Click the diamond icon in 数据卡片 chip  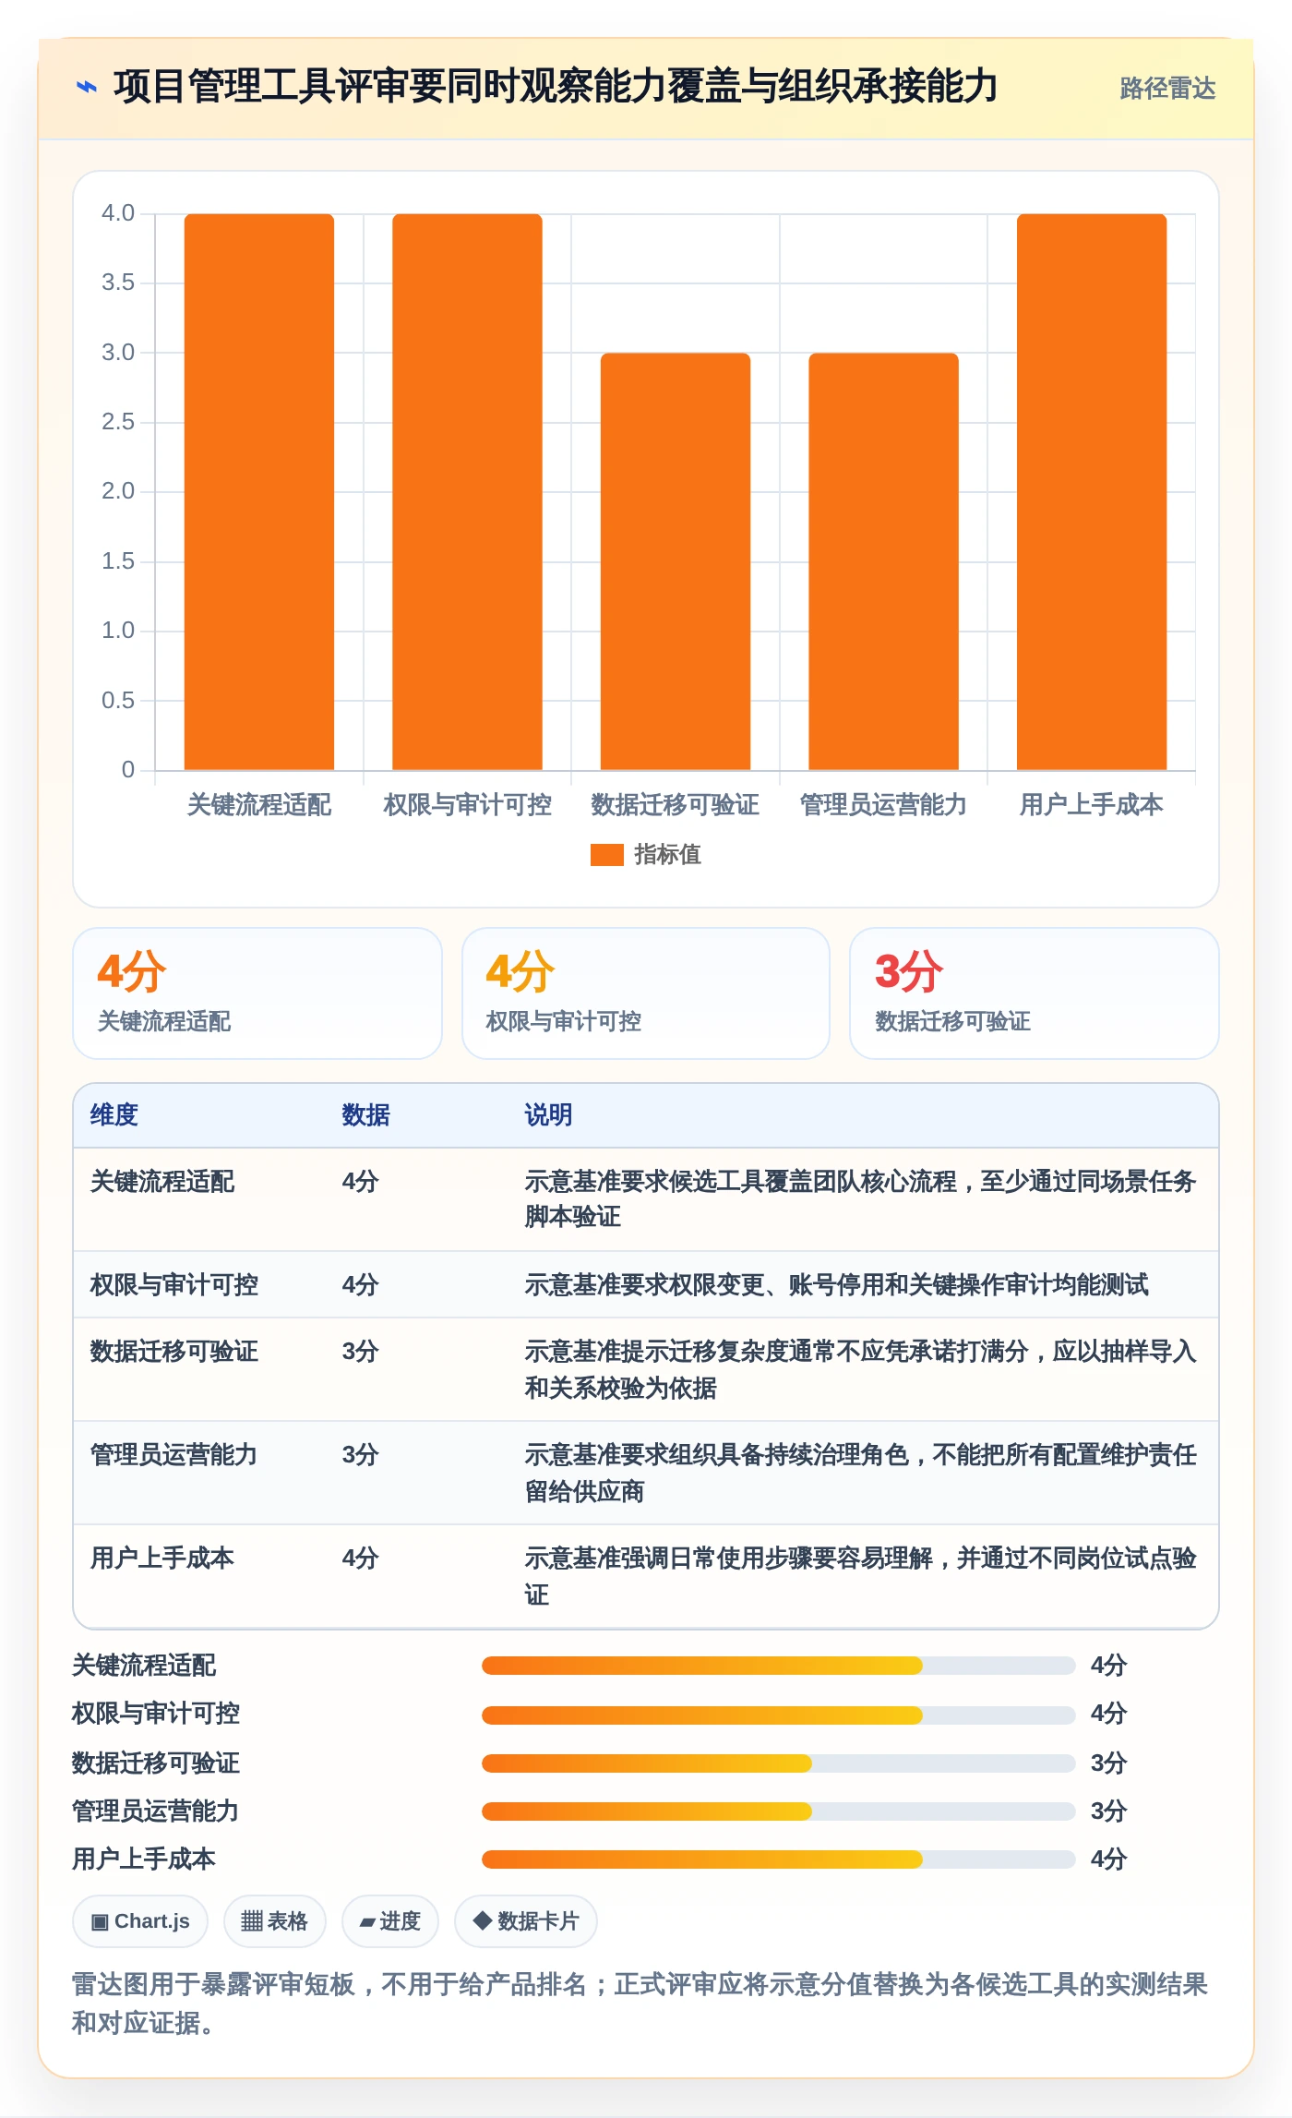pos(482,1920)
